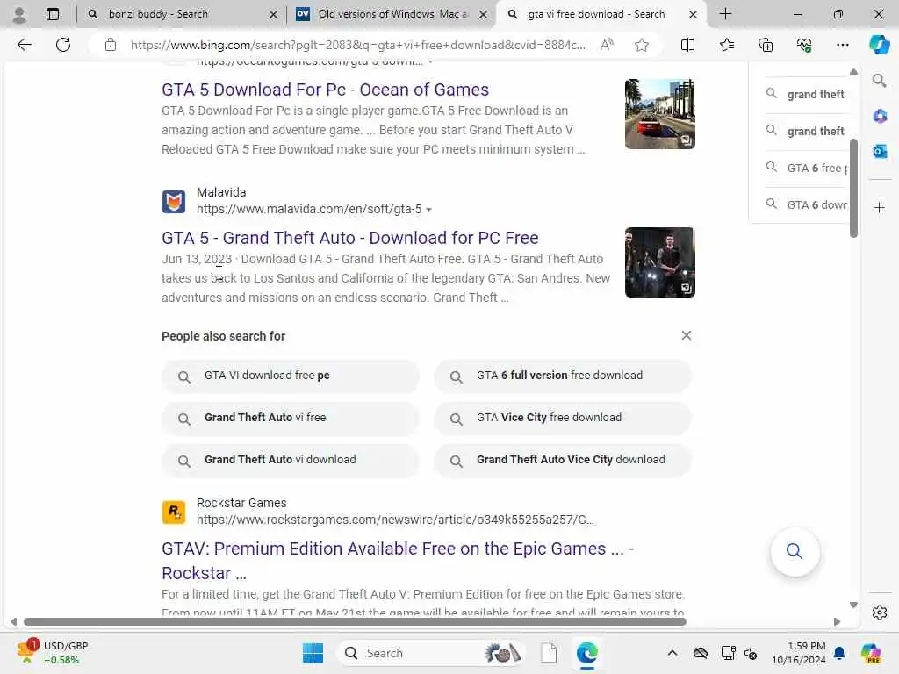This screenshot has height=674, width=899.
Task: Switch to Old versions of Windows tab
Action: coord(392,14)
